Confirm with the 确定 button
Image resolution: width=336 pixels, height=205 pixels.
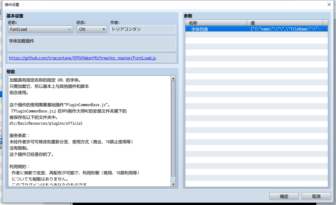pyautogui.click(x=284, y=196)
